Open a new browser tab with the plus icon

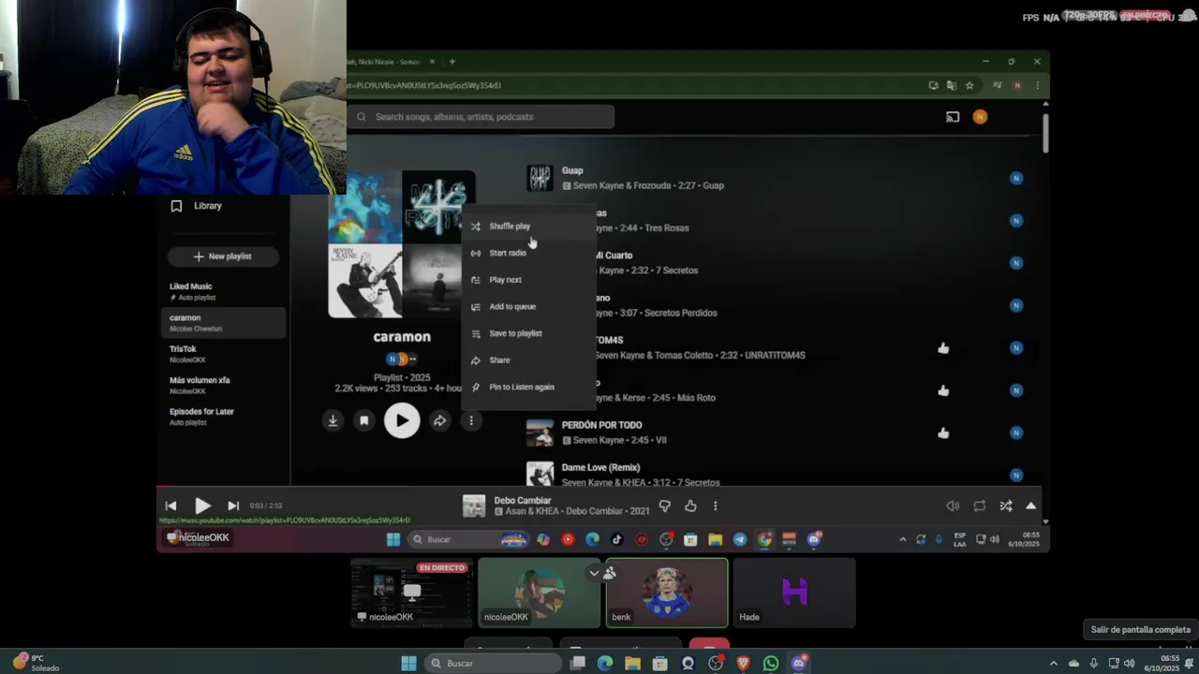coord(452,62)
